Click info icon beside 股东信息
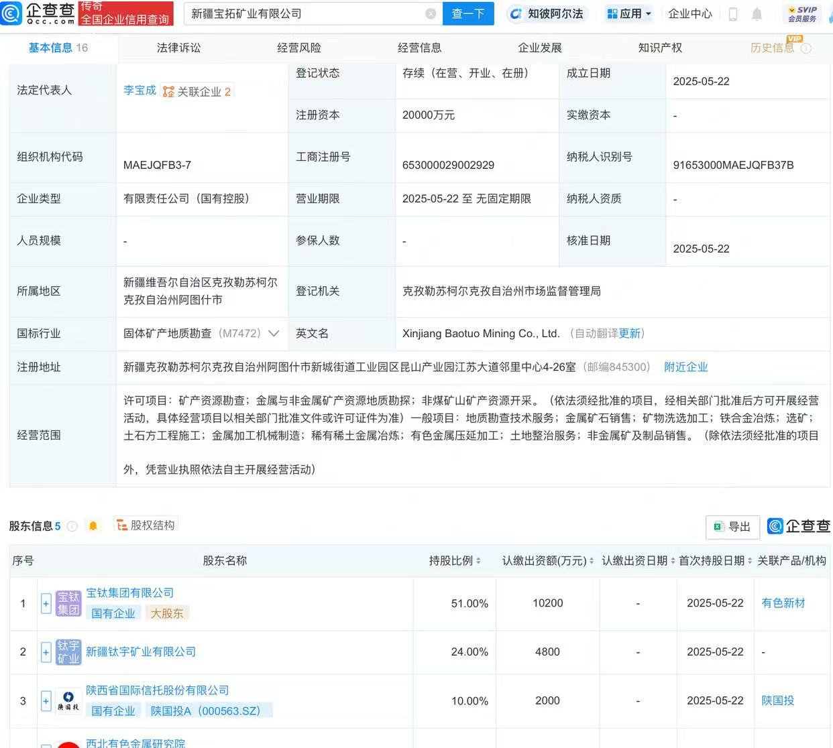This screenshot has width=833, height=748. [x=72, y=526]
